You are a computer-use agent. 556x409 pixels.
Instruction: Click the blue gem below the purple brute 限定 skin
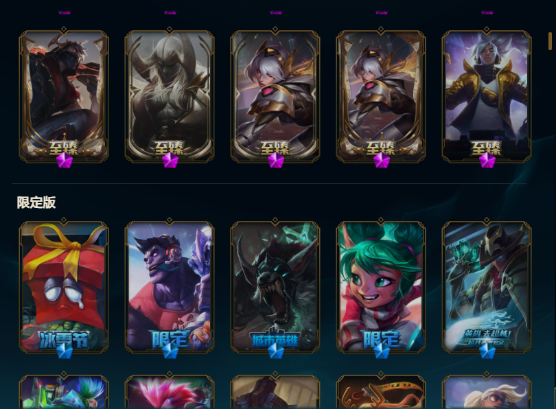pos(170,351)
